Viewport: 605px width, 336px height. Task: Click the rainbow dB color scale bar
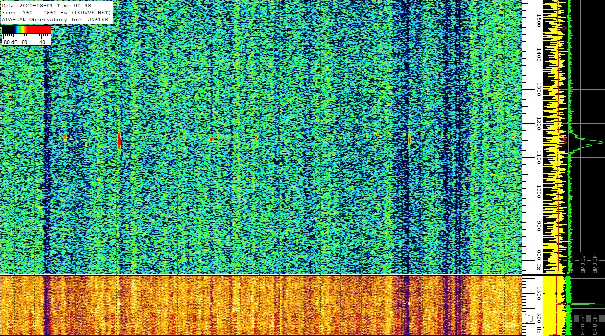(26, 30)
